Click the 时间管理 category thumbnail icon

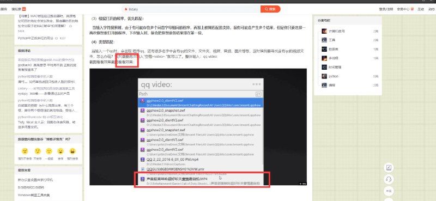coord(324,67)
